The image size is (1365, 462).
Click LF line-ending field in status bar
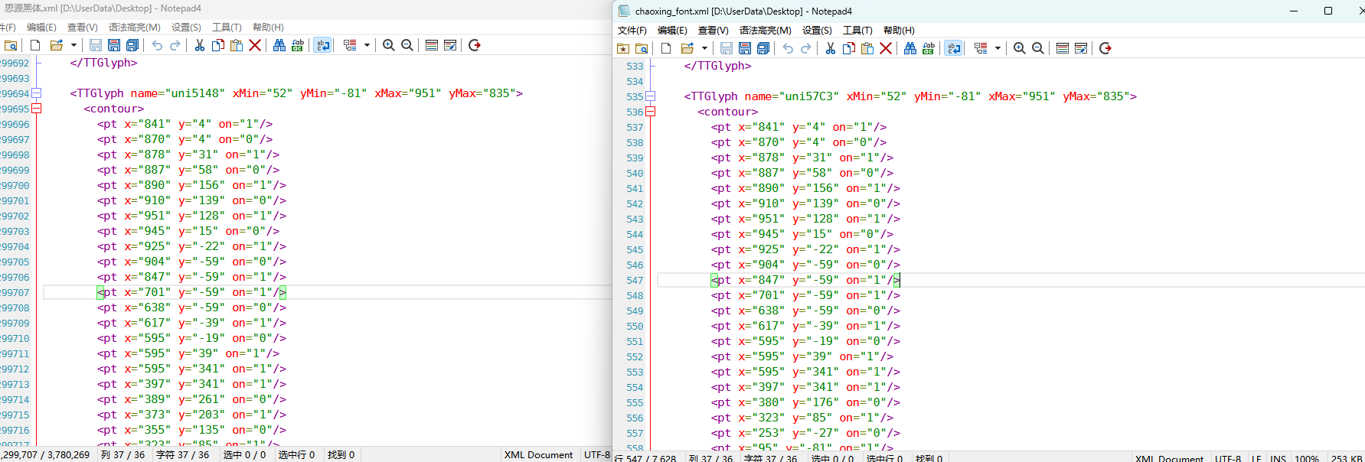1256,457
